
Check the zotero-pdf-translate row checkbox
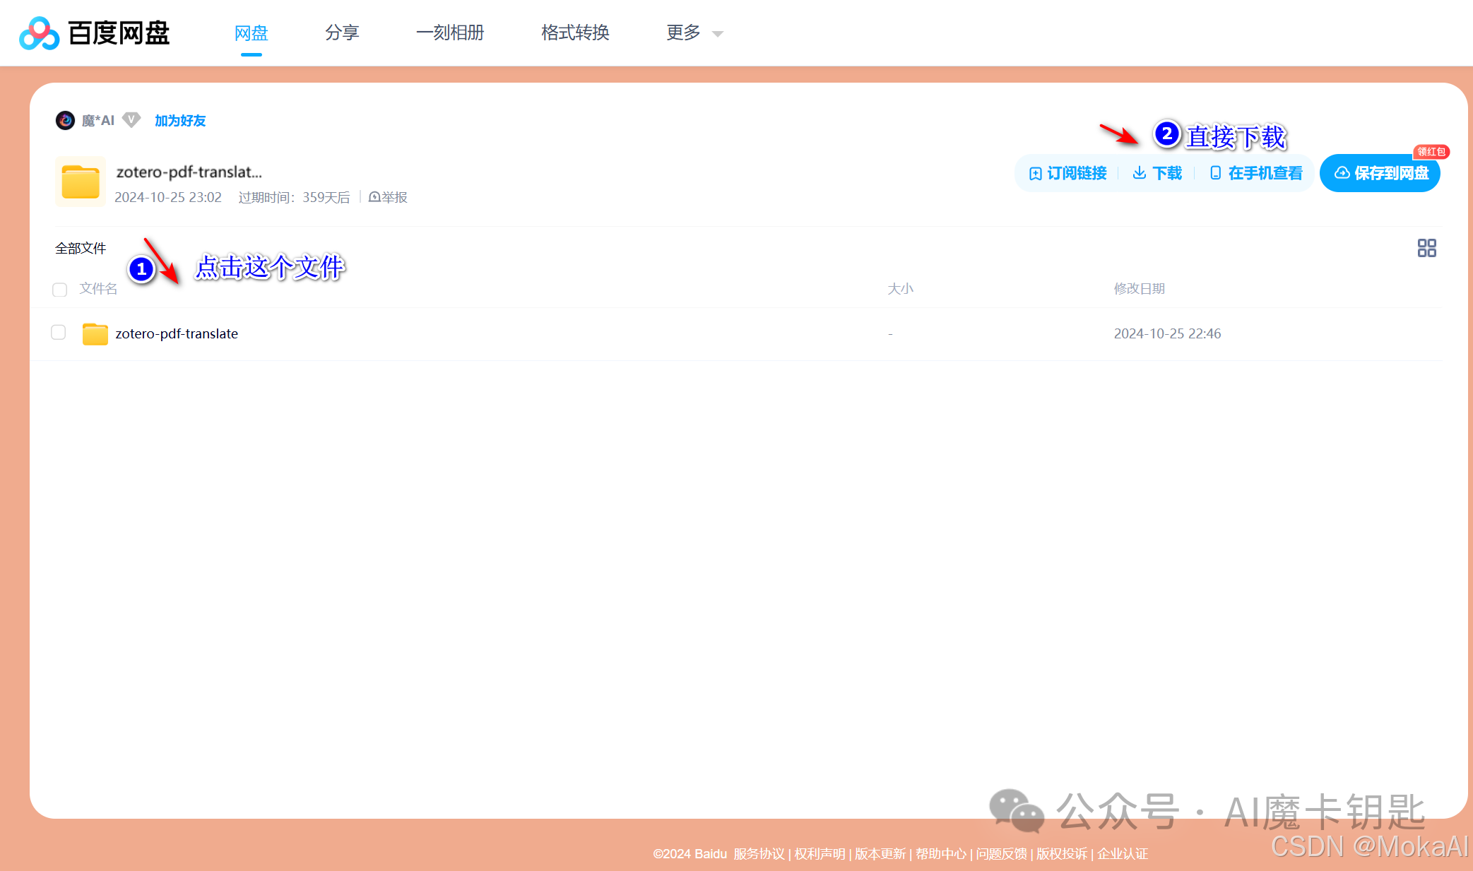click(x=59, y=333)
